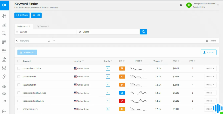Click the orange KD 58 badge
Image resolution: width=223 pixels, height=114 pixels.
[122, 69]
